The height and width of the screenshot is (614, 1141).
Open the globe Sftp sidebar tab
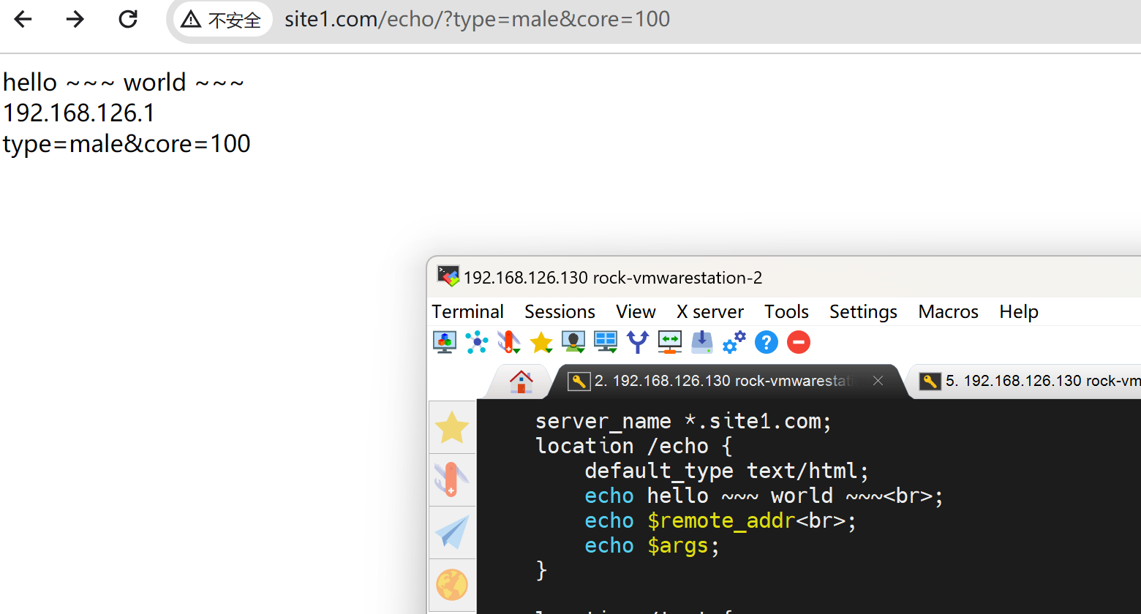click(x=452, y=585)
